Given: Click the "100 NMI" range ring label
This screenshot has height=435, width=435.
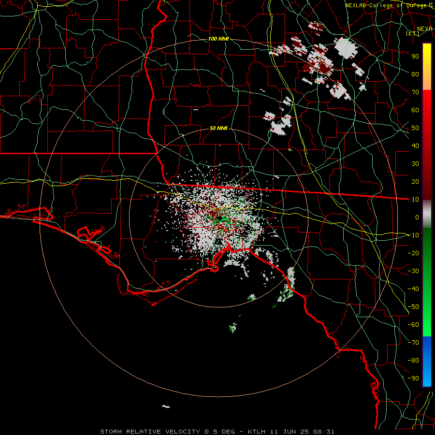Looking at the screenshot, I should [218, 39].
